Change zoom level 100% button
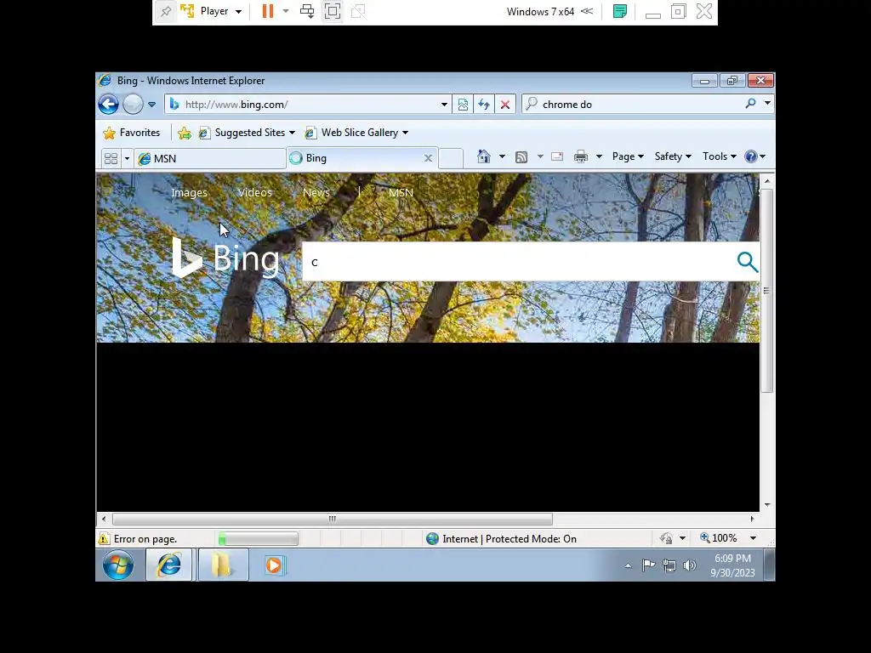The height and width of the screenshot is (653, 871). pos(718,538)
